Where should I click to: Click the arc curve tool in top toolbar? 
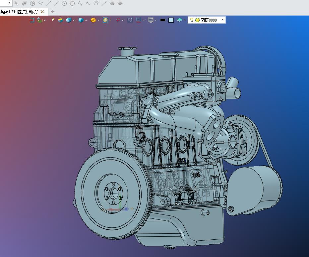pyautogui.click(x=96, y=3)
